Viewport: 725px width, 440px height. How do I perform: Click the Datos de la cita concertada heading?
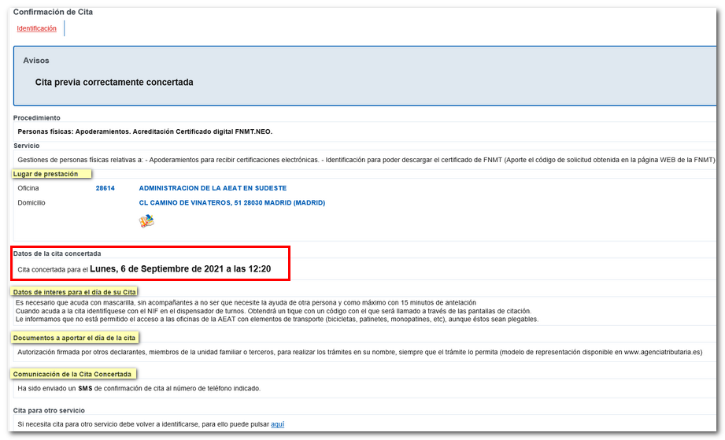coord(59,253)
